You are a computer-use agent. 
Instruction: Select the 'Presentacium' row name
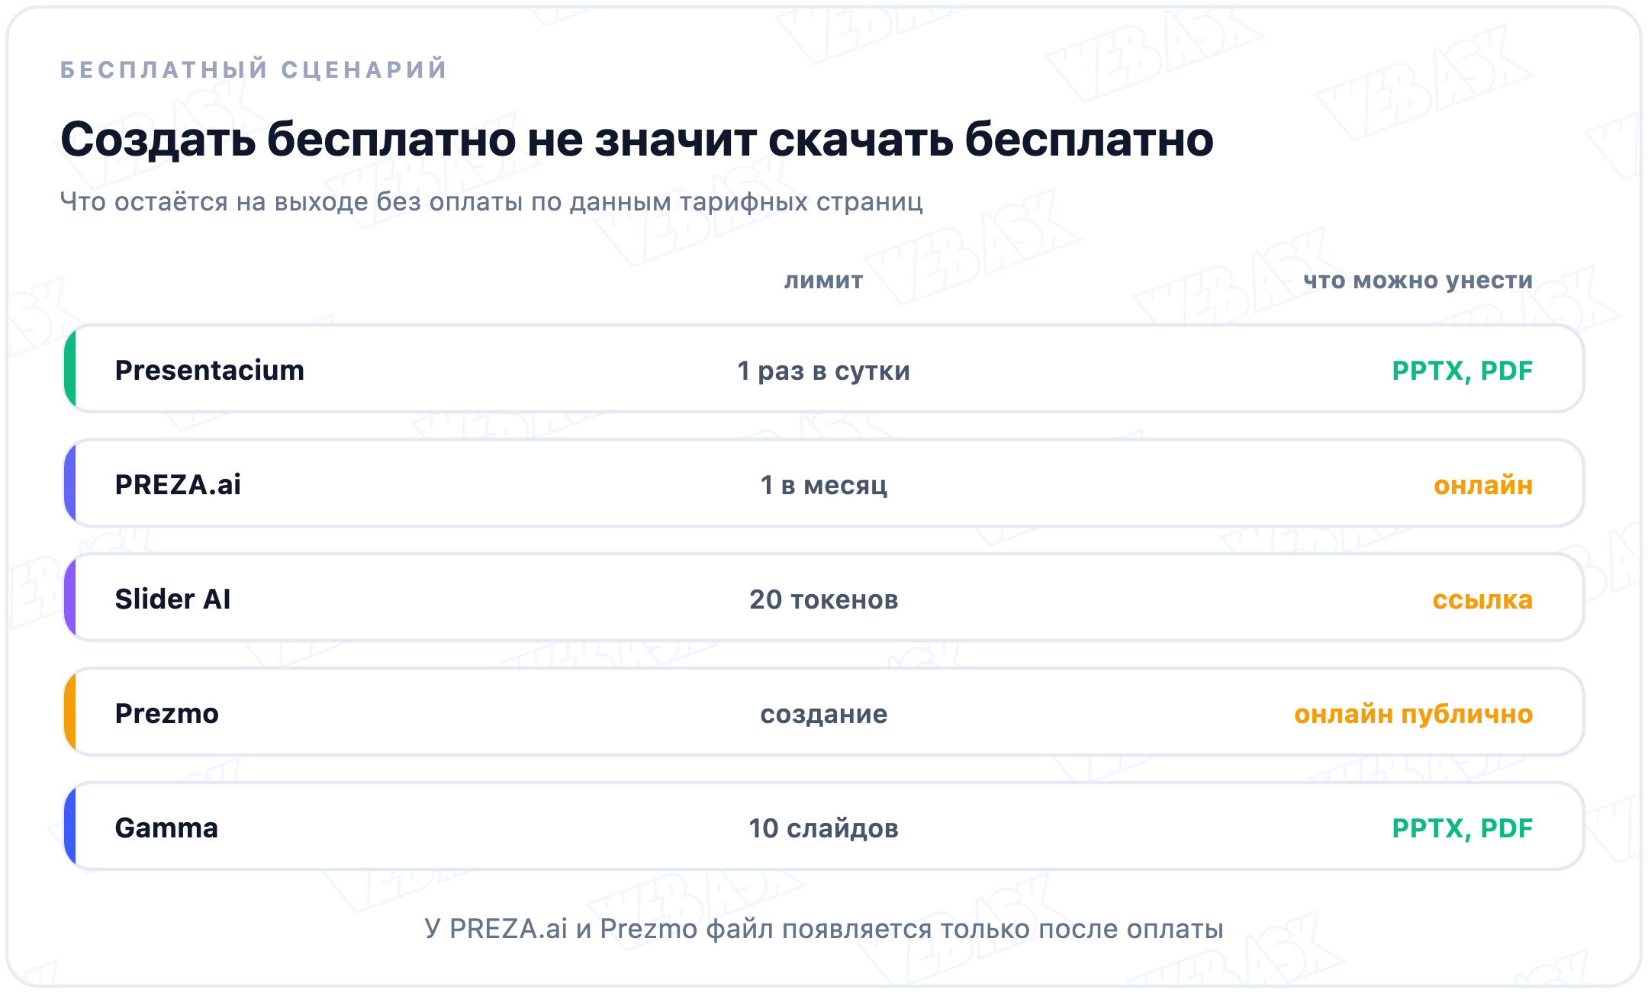(210, 371)
